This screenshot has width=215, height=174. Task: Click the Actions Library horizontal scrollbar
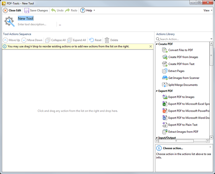[x=176, y=141]
